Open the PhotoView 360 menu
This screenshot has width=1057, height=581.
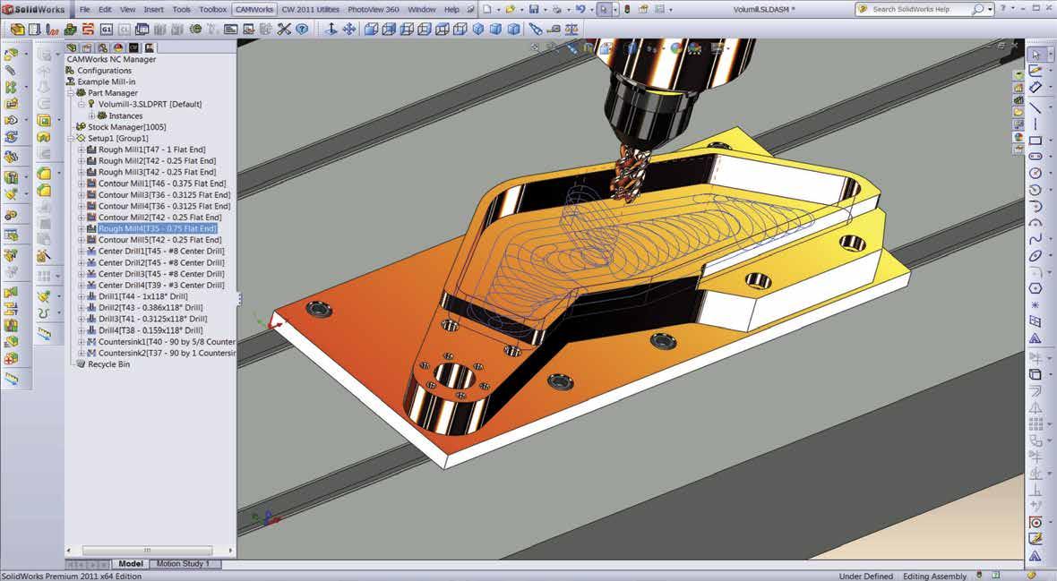373,10
